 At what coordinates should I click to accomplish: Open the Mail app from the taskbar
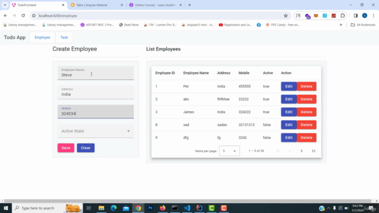click(x=126, y=208)
